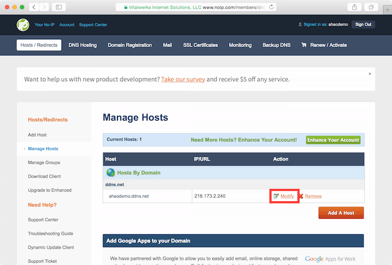Open the DNS Hosting tab
Image resolution: width=392 pixels, height=265 pixels.
click(x=83, y=45)
